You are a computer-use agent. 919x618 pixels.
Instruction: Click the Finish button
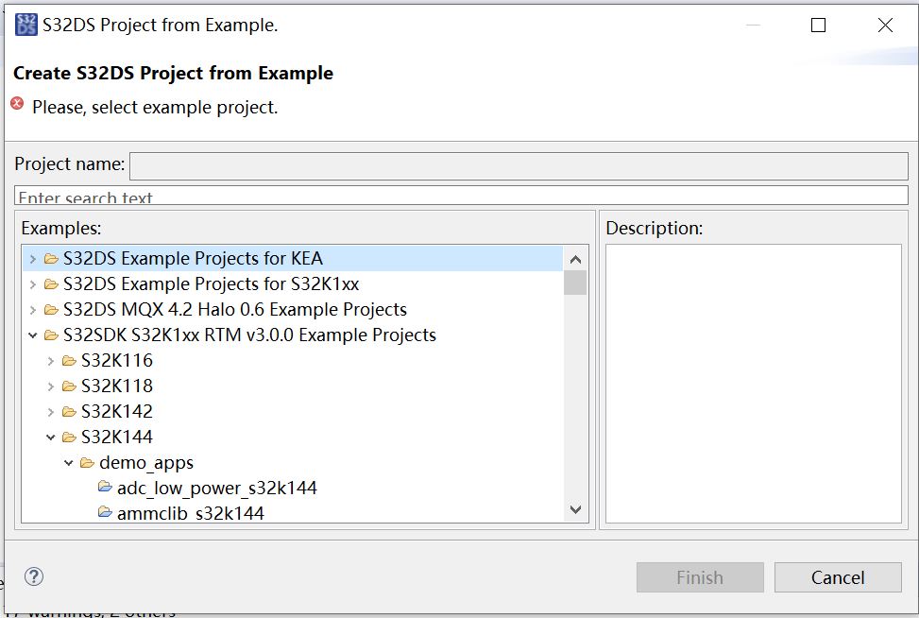coord(699,577)
